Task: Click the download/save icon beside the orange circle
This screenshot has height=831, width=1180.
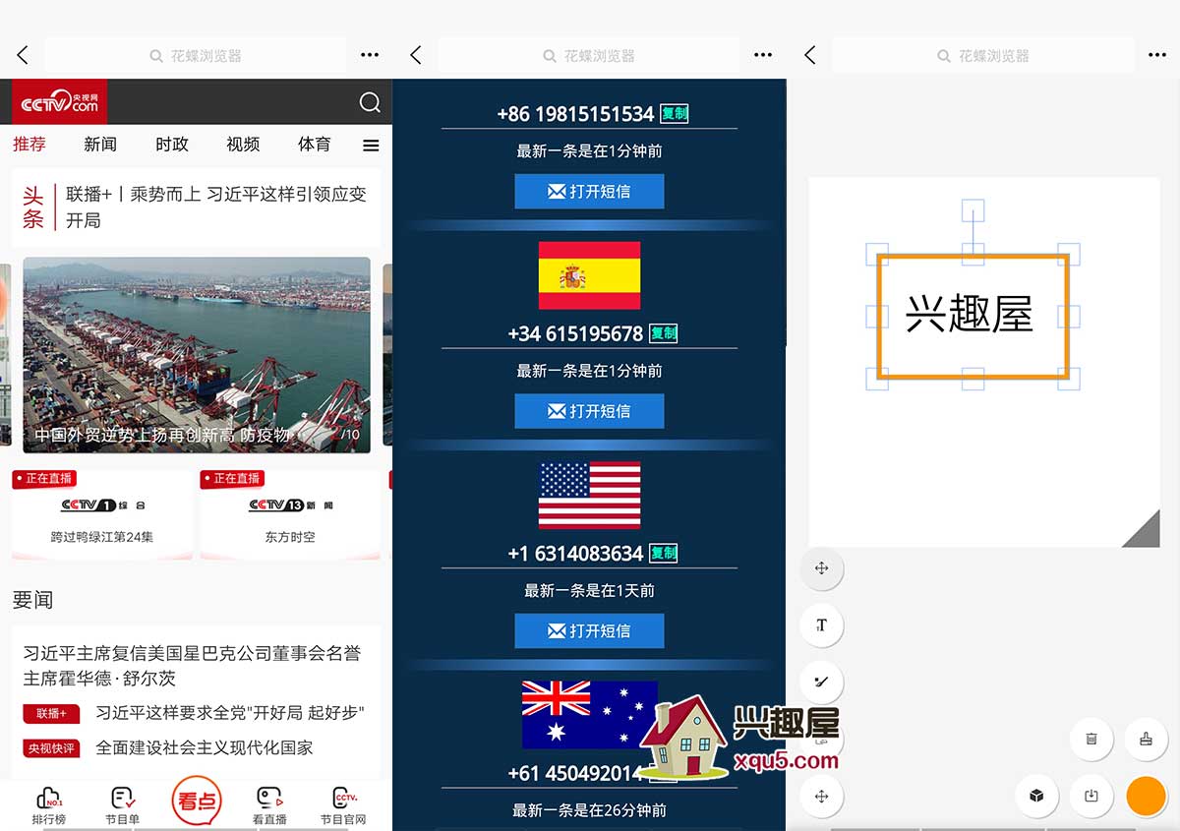Action: tap(1091, 796)
